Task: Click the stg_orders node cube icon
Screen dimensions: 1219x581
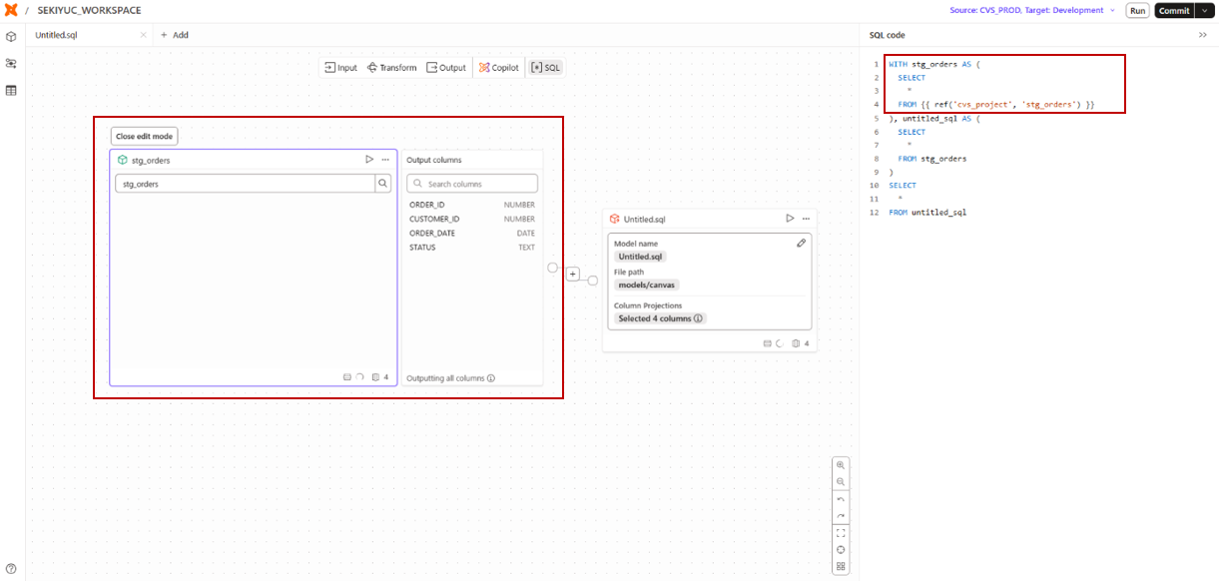Action: point(123,159)
